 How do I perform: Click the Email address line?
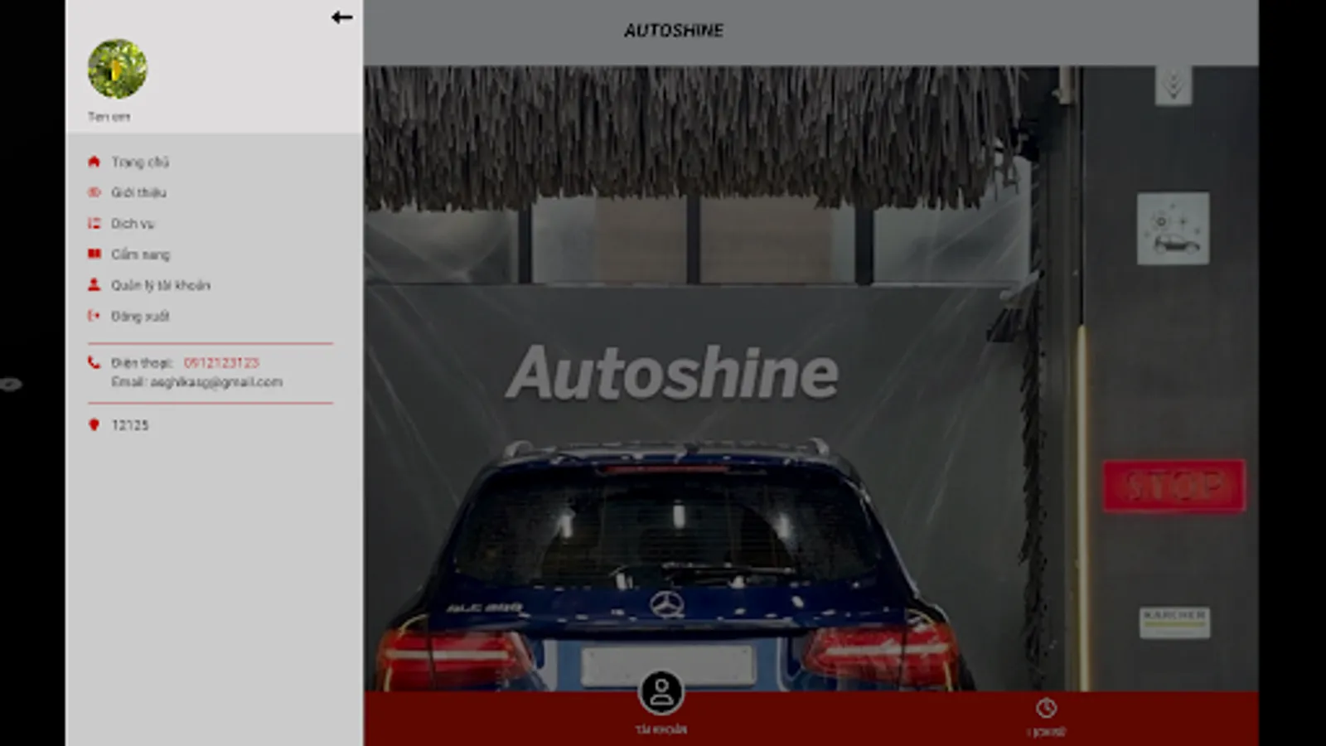197,382
